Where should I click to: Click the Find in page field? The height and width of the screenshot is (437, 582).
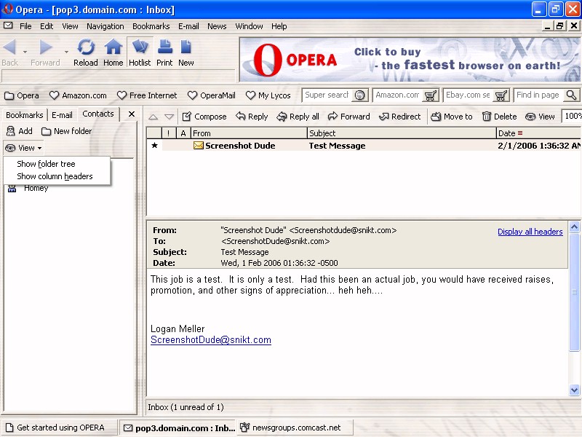pyautogui.click(x=538, y=95)
